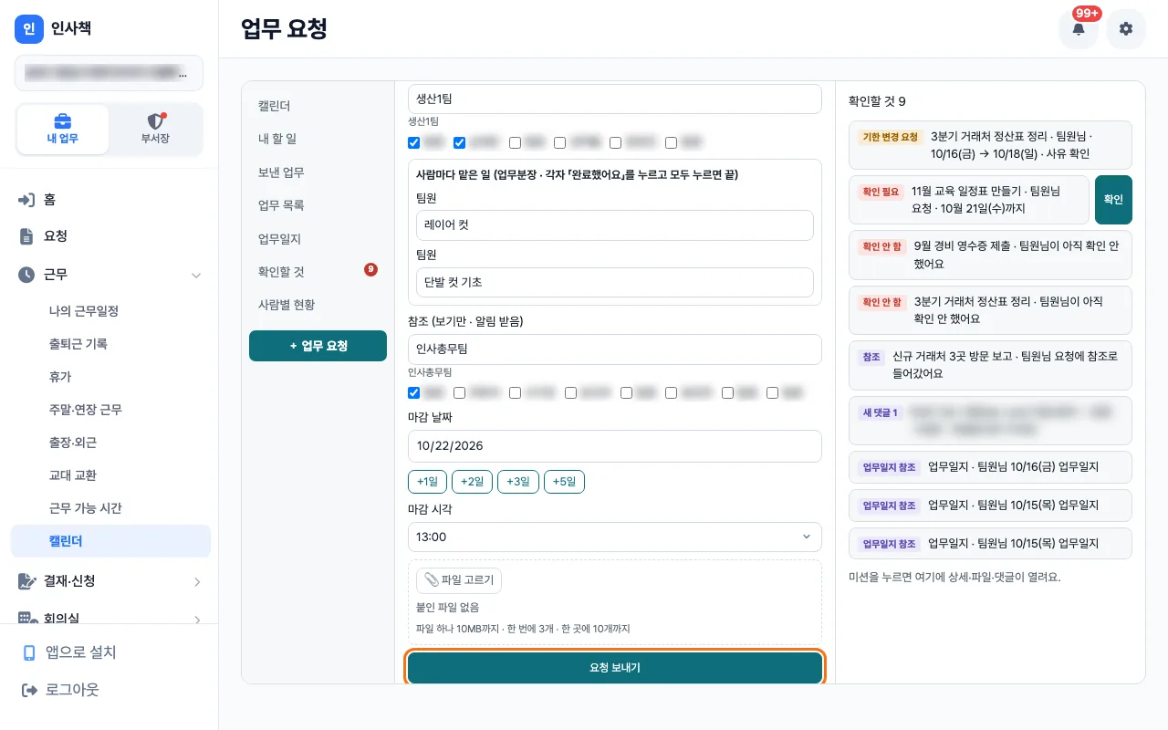Click the + 업무 요청 button
The width and height of the screenshot is (1168, 730).
pos(318,346)
